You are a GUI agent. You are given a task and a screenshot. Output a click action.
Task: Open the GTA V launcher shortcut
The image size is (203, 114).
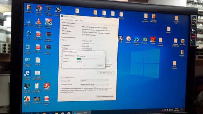pos(49,11)
